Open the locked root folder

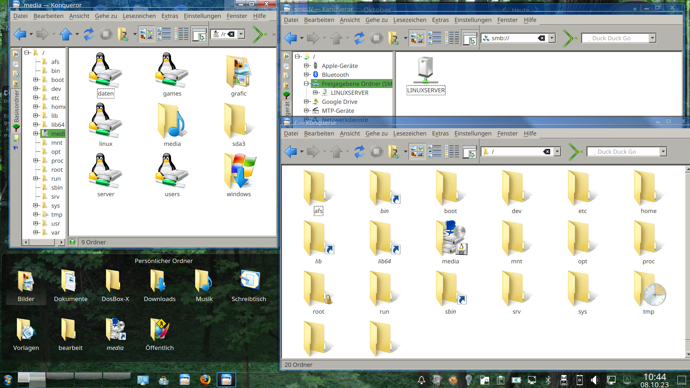pyautogui.click(x=318, y=293)
